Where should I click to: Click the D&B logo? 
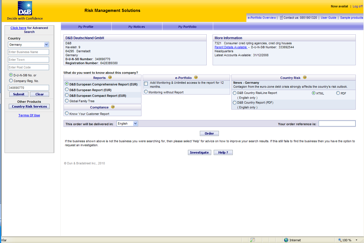25,8
